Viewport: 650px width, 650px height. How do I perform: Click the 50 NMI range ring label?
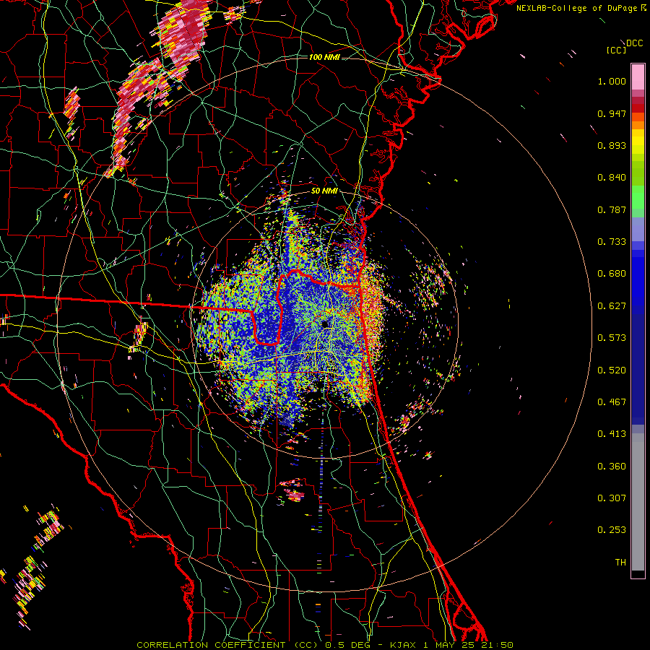pyautogui.click(x=324, y=191)
